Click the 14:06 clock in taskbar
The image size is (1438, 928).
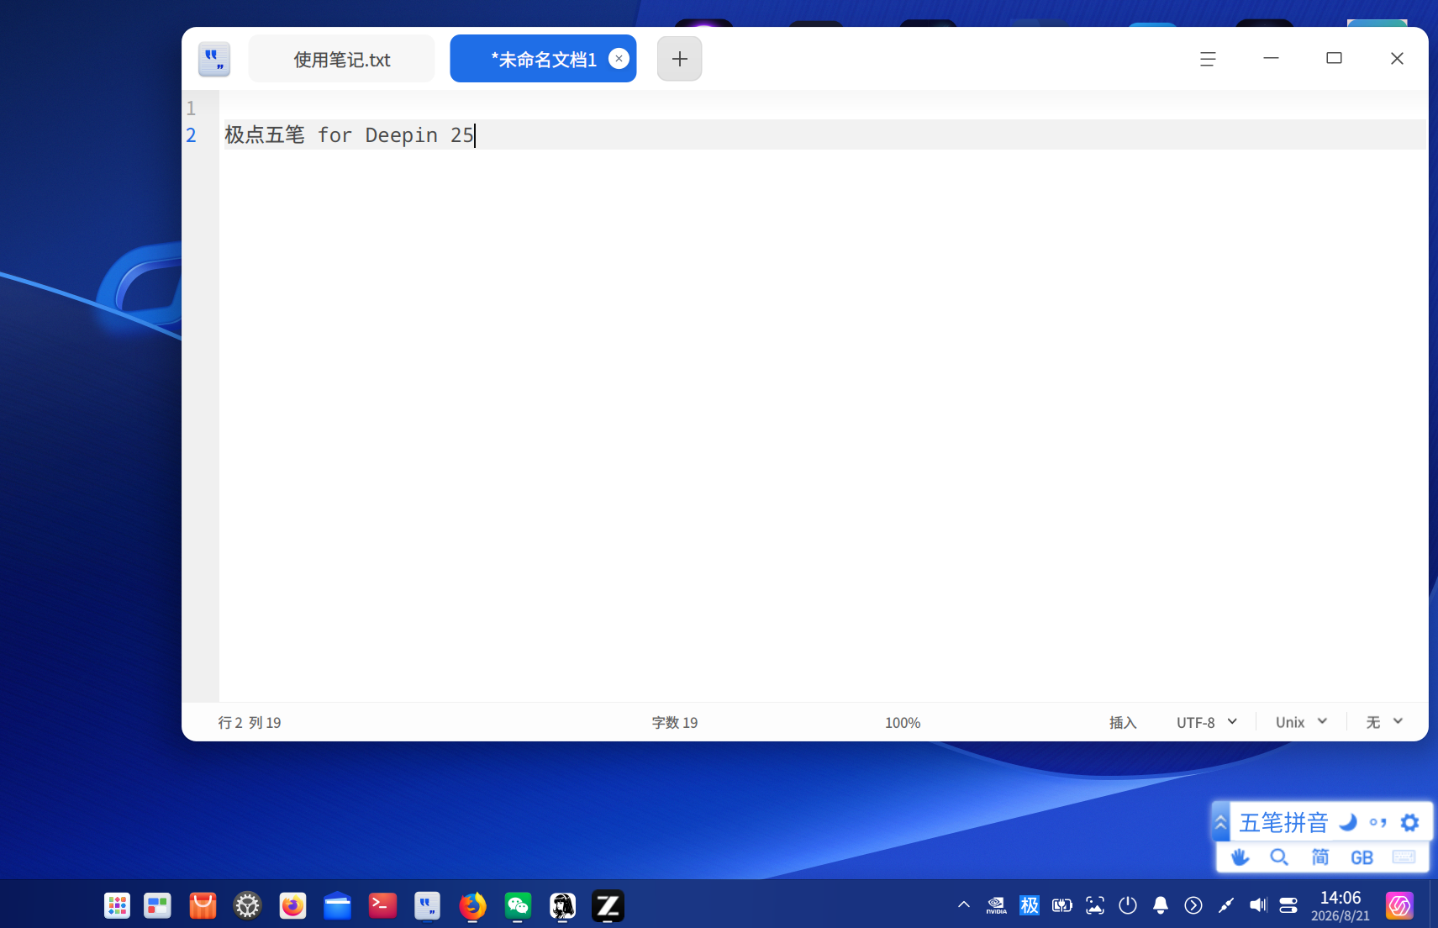tap(1341, 898)
